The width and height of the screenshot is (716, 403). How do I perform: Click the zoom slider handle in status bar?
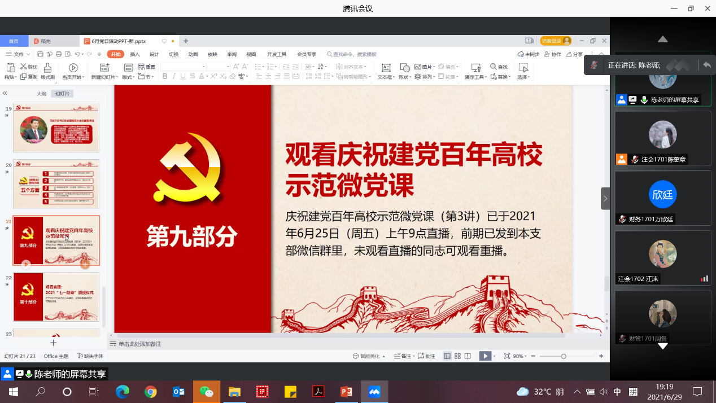(x=564, y=356)
